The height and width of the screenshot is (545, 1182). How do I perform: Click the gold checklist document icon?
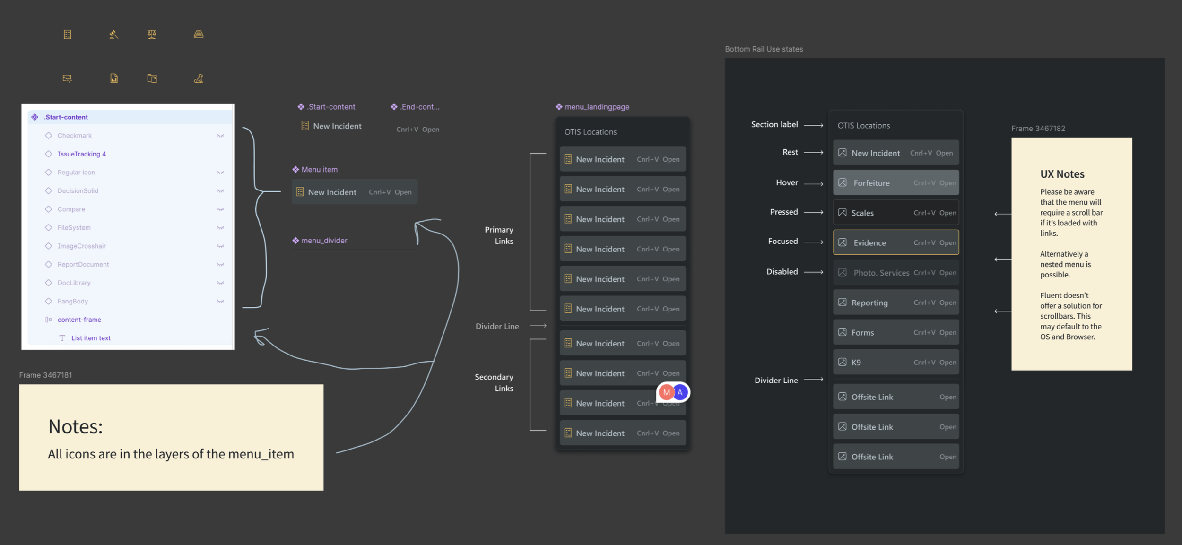point(67,35)
